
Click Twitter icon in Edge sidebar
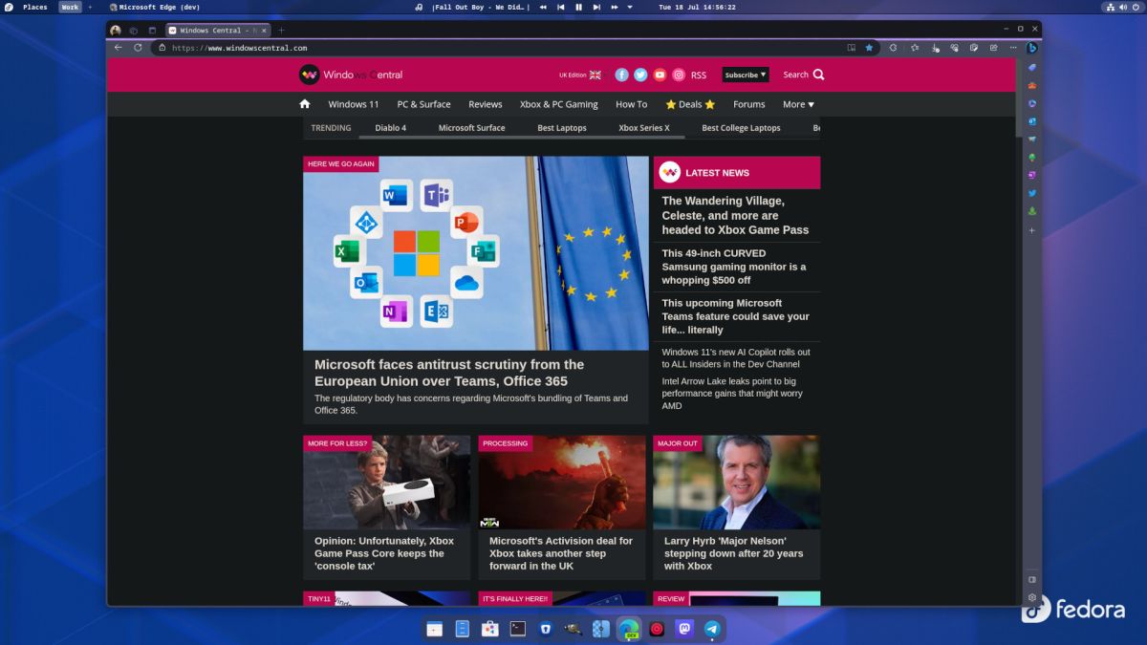point(1032,193)
